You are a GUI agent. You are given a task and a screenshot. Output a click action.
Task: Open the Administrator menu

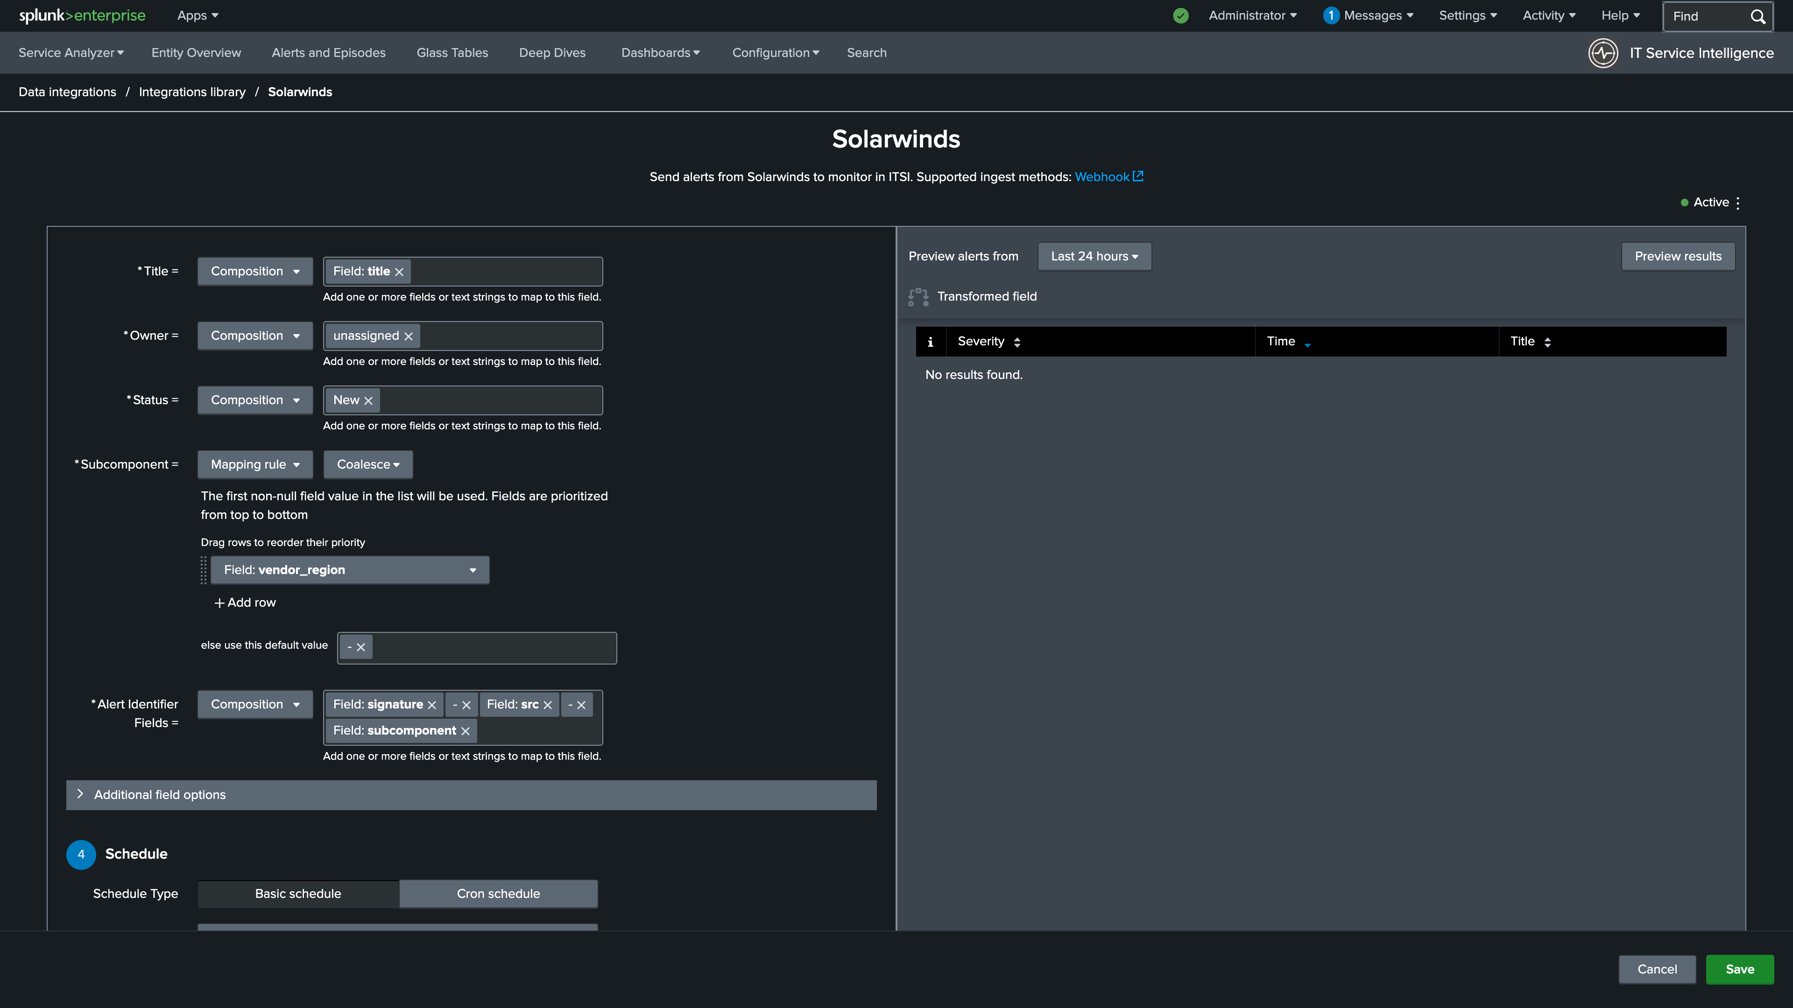coord(1252,15)
